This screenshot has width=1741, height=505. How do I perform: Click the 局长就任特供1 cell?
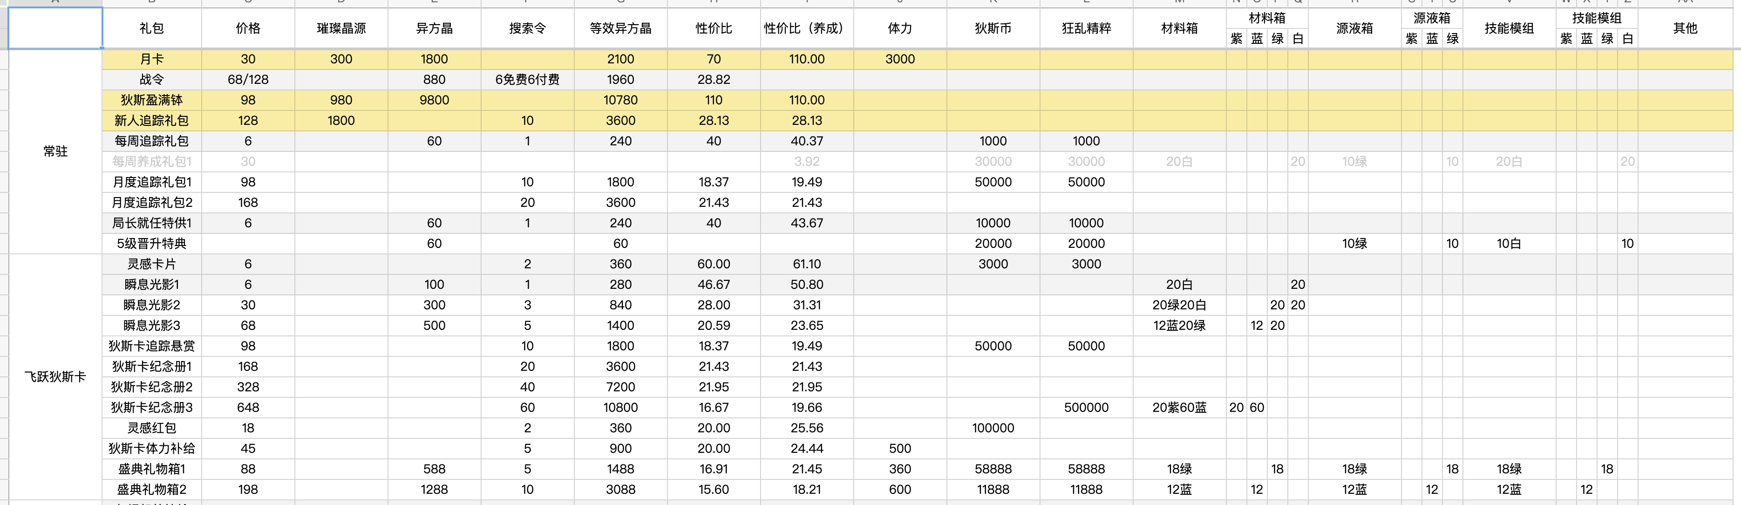click(151, 223)
